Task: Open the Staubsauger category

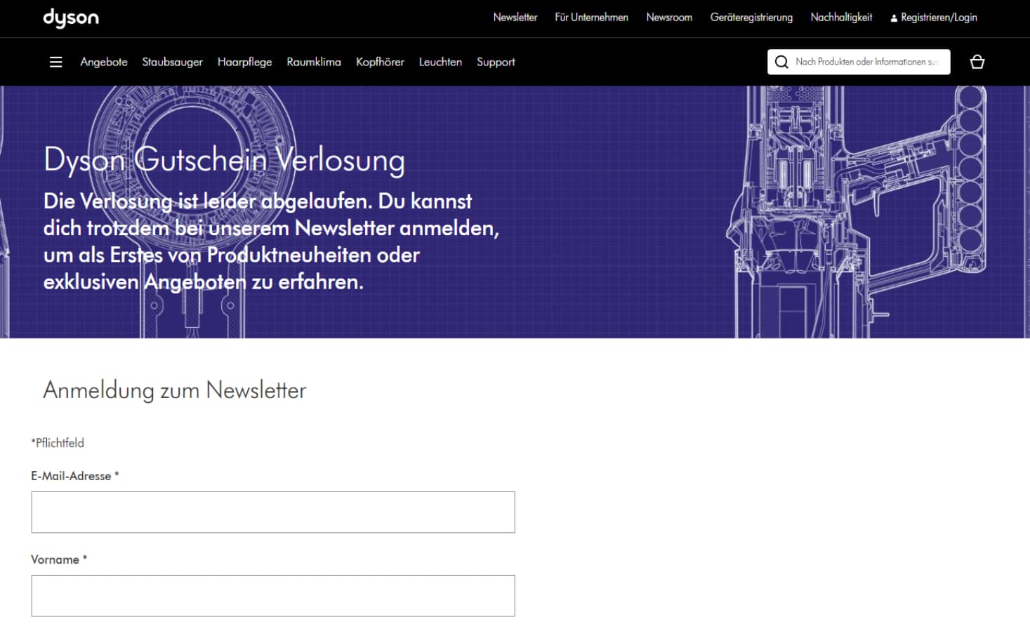Action: point(172,62)
